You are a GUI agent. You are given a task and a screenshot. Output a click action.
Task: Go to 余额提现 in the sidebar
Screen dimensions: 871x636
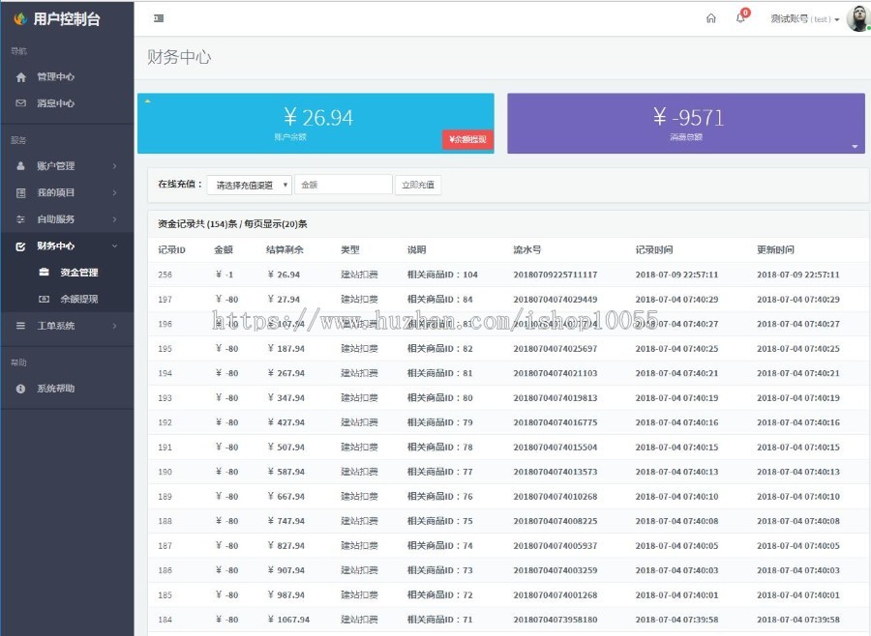[78, 300]
